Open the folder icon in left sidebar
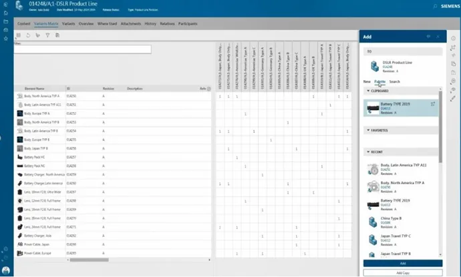 (x=6, y=21)
